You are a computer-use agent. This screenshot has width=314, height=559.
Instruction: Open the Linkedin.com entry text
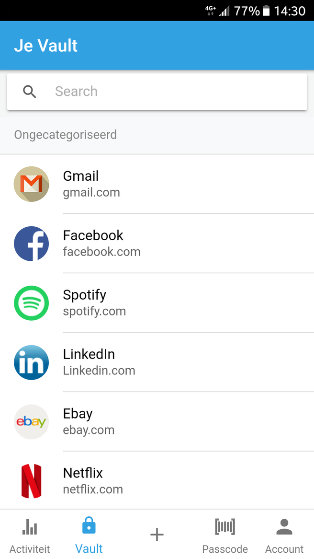pyautogui.click(x=99, y=371)
